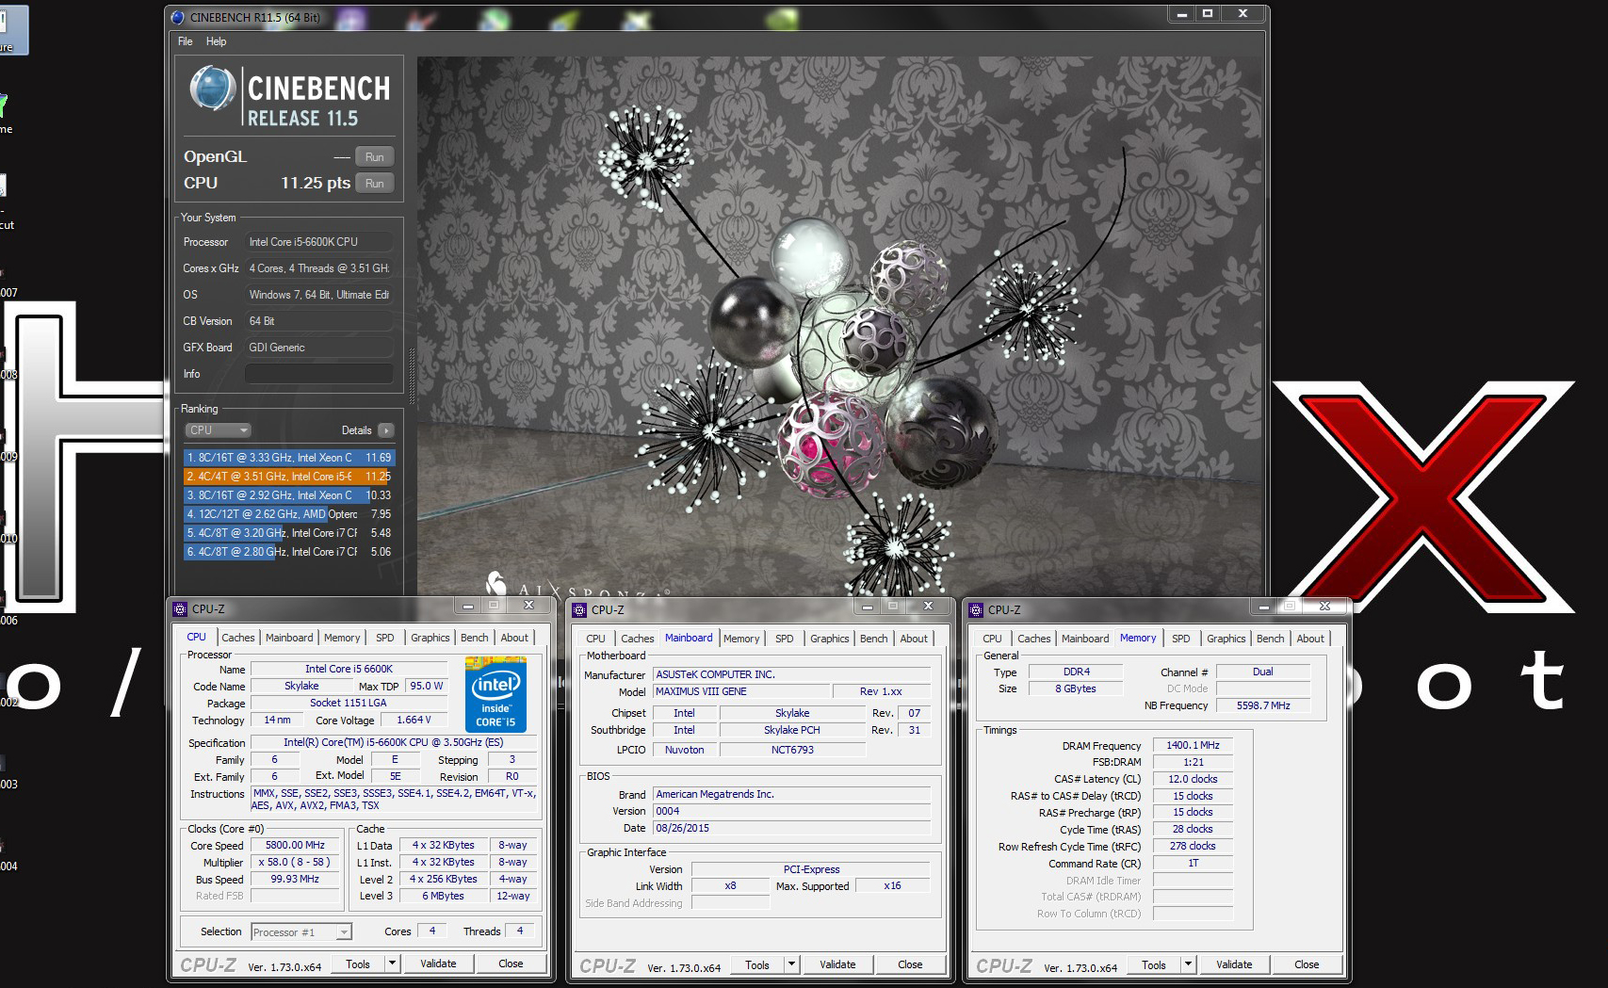This screenshot has height=988, width=1608.
Task: Click the MAXIMUS VIII GENE model field
Action: [x=741, y=691]
